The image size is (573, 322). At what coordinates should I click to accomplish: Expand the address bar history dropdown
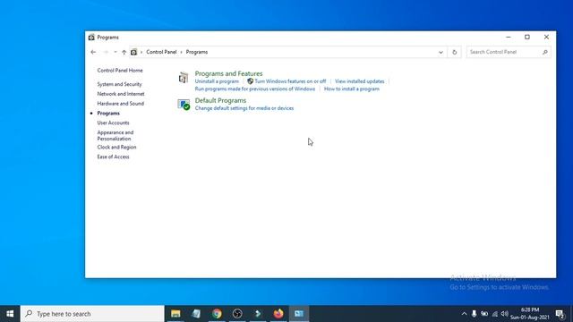pyautogui.click(x=440, y=52)
